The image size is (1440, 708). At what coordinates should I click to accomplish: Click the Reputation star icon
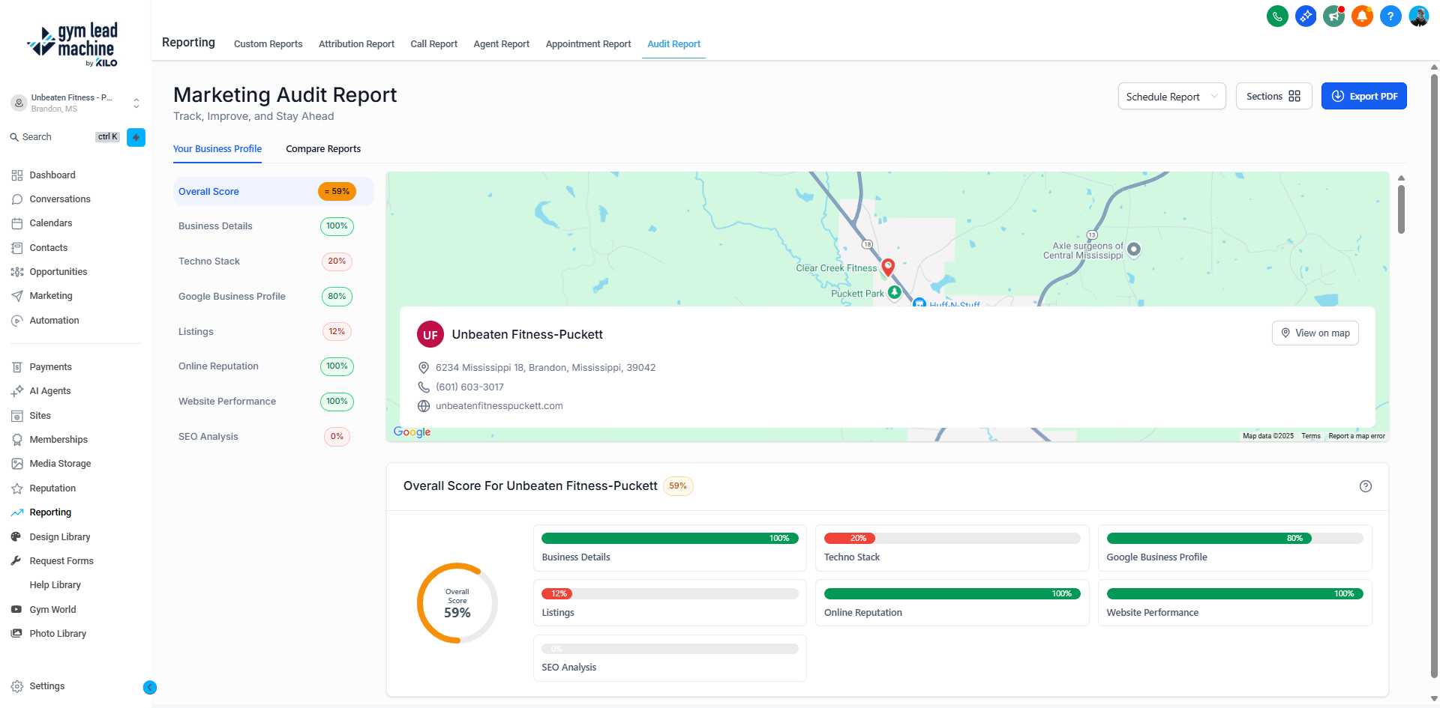[17, 488]
